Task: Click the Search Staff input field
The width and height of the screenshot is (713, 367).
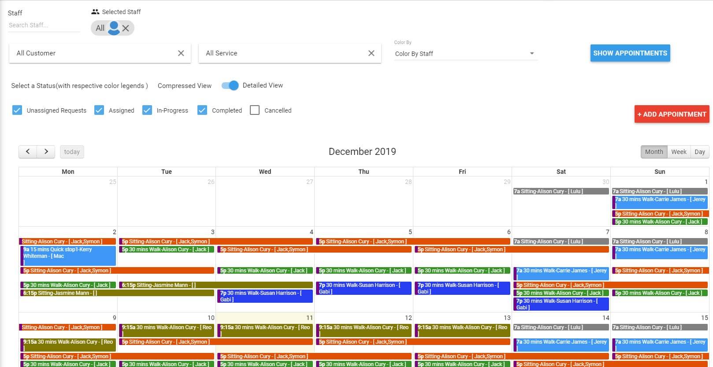Action: pyautogui.click(x=44, y=25)
